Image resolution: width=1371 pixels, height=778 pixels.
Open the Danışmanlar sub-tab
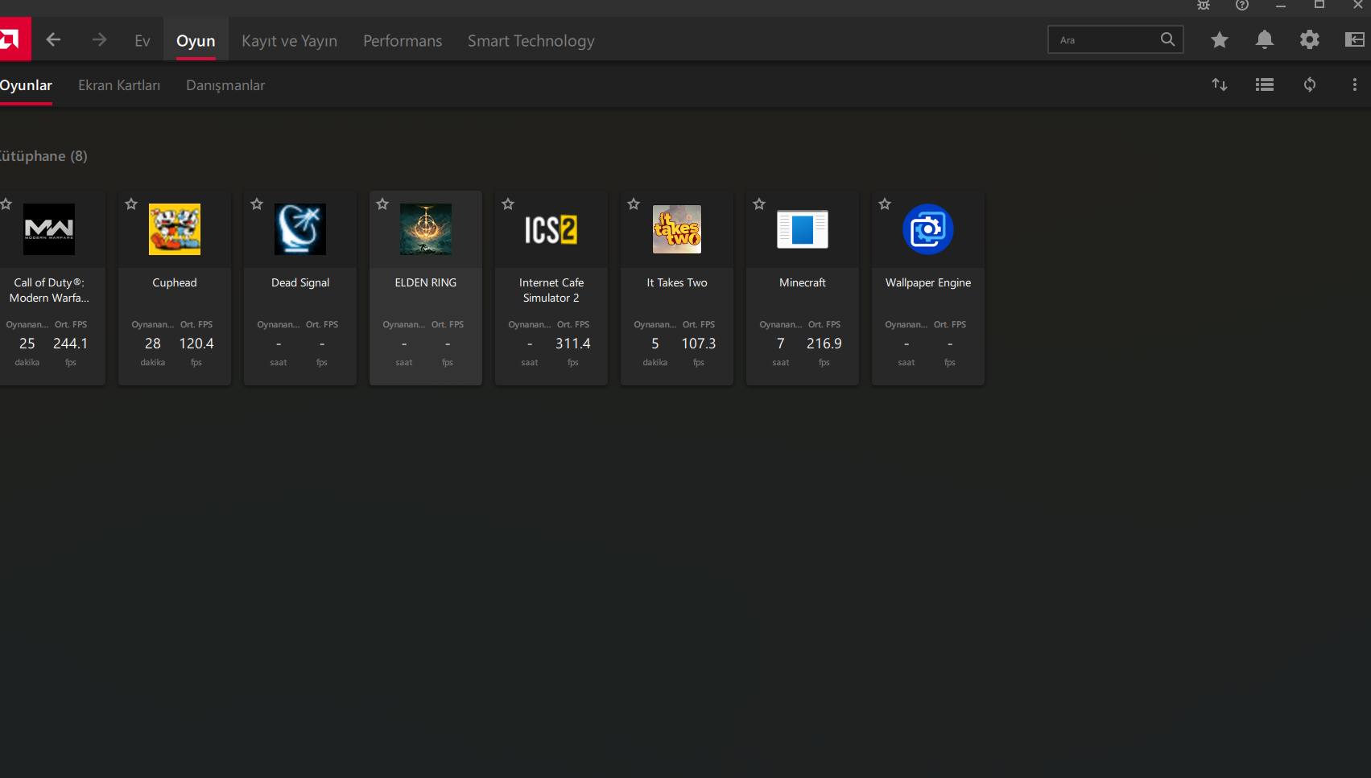pyautogui.click(x=225, y=85)
